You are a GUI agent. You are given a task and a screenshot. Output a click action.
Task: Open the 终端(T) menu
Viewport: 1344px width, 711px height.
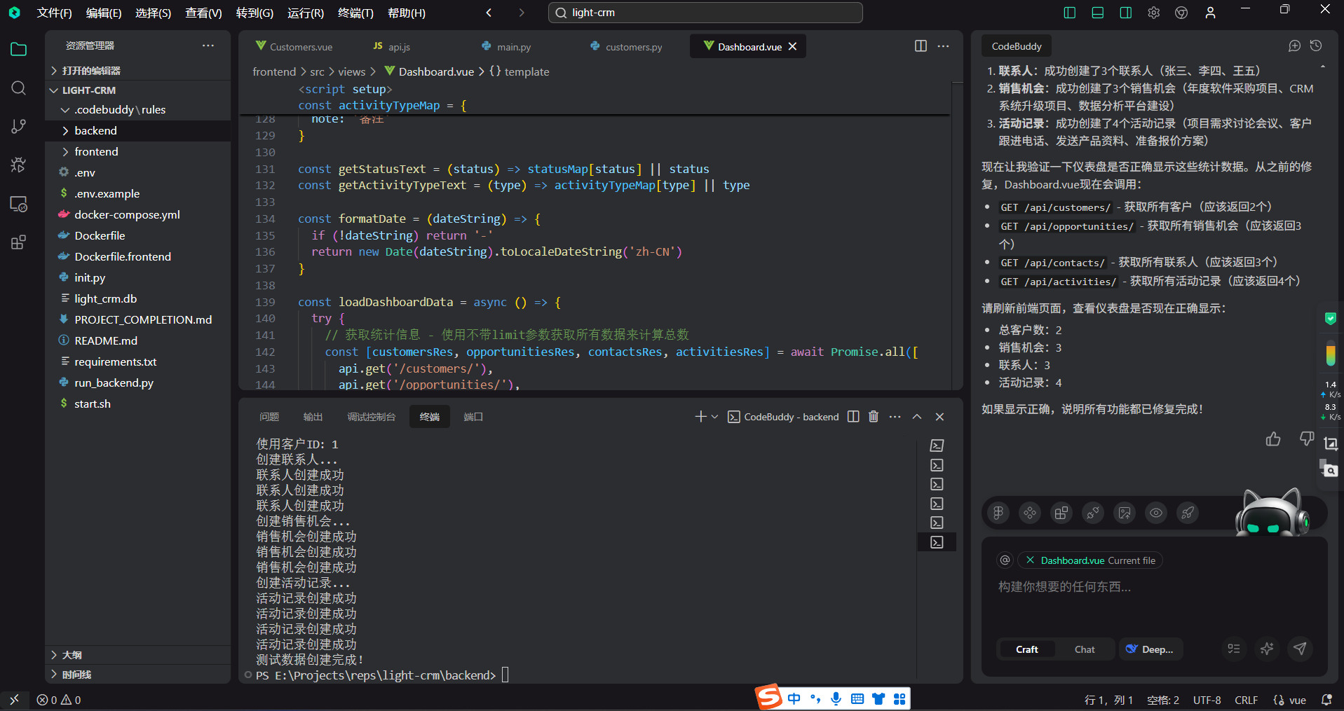point(355,13)
